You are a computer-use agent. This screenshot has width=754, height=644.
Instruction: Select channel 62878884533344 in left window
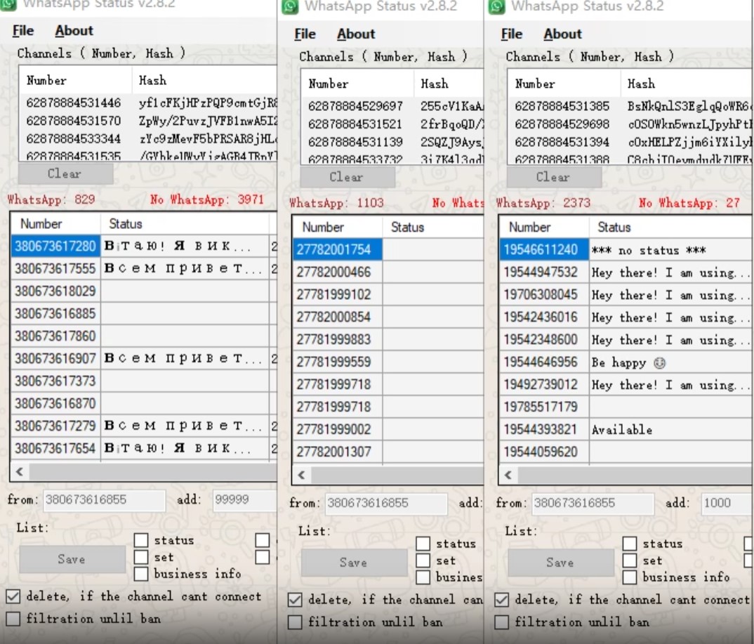[148, 138]
